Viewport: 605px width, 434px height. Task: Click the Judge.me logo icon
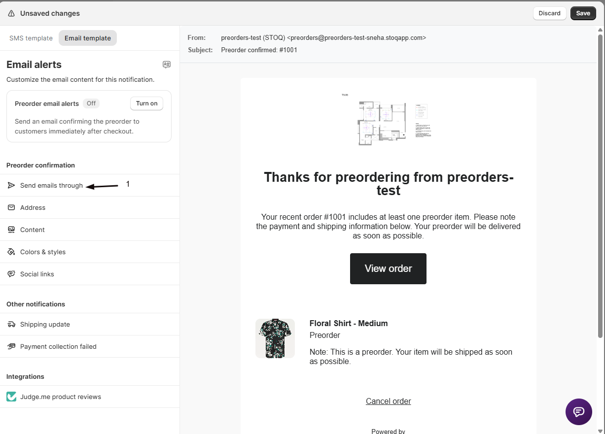tap(11, 397)
